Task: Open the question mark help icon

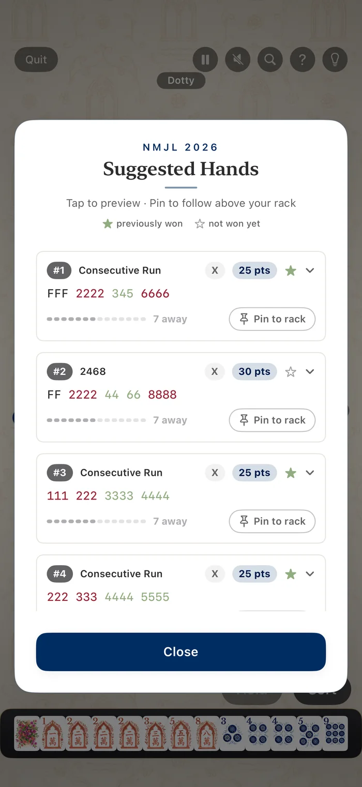Action: tap(303, 59)
